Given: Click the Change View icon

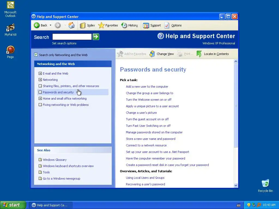Looking at the screenshot, I should click(152, 54).
